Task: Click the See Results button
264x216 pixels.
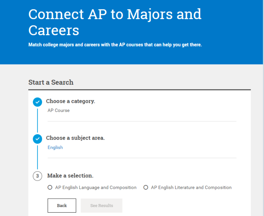Action: pyautogui.click(x=101, y=205)
